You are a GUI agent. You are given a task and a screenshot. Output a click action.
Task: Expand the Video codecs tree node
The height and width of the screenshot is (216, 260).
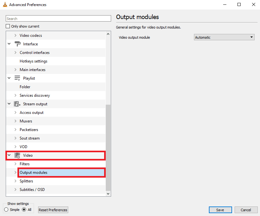[16, 35]
